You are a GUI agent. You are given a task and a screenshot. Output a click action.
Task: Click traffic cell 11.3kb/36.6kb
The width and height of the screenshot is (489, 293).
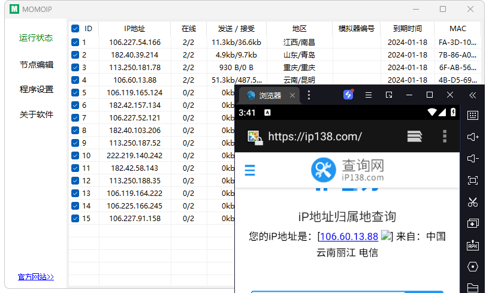point(236,42)
